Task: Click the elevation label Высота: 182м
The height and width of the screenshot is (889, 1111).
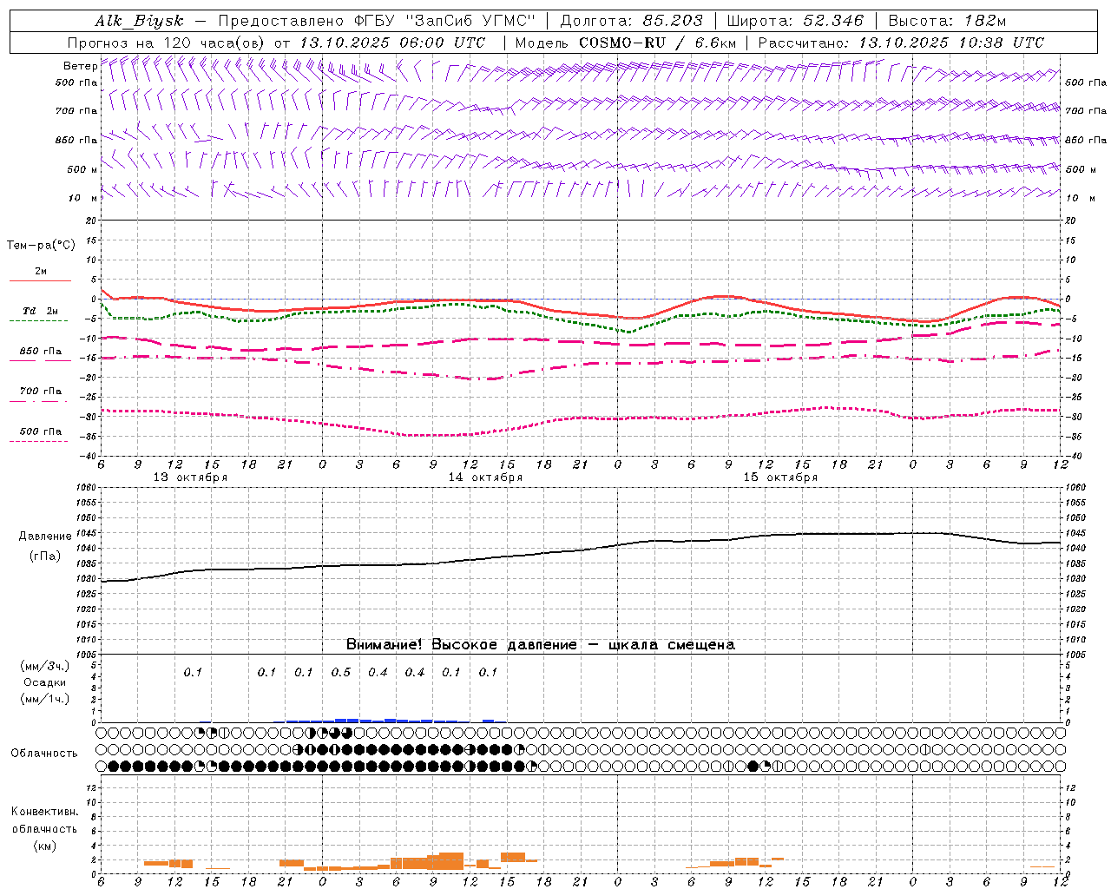Action: coord(947,21)
